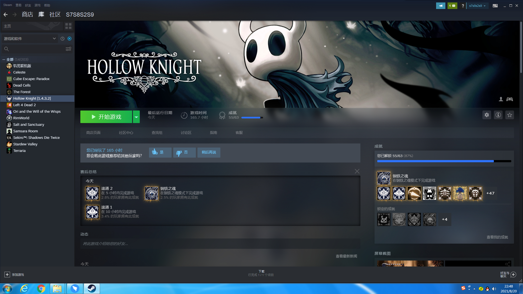Open the find groups link

tap(157, 133)
